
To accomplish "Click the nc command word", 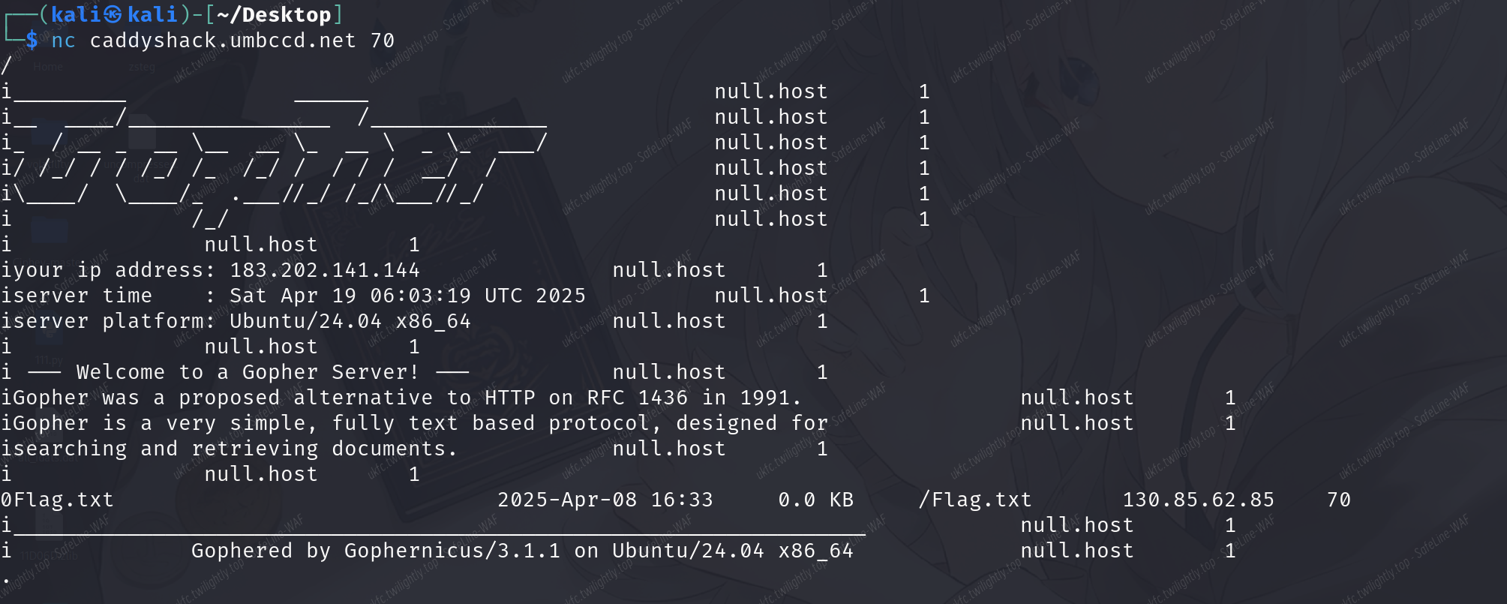I will coord(63,41).
